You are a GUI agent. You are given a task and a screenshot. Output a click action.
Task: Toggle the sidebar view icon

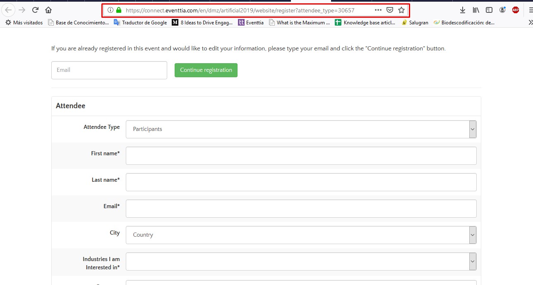coord(489,10)
